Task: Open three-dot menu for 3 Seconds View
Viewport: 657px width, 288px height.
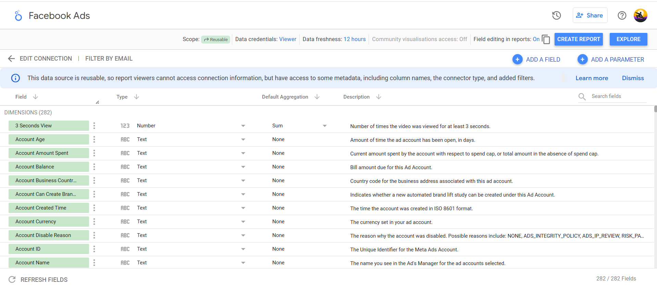Action: (x=94, y=126)
